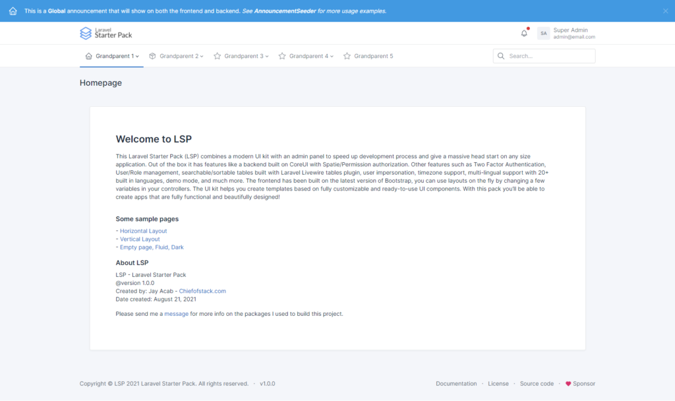Open the License footer link

pos(498,384)
